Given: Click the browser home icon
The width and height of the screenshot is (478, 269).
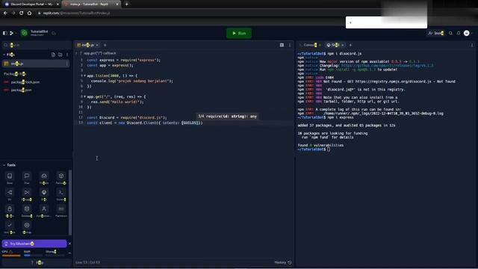Looking at the screenshot, I should pyautogui.click(x=29, y=13).
